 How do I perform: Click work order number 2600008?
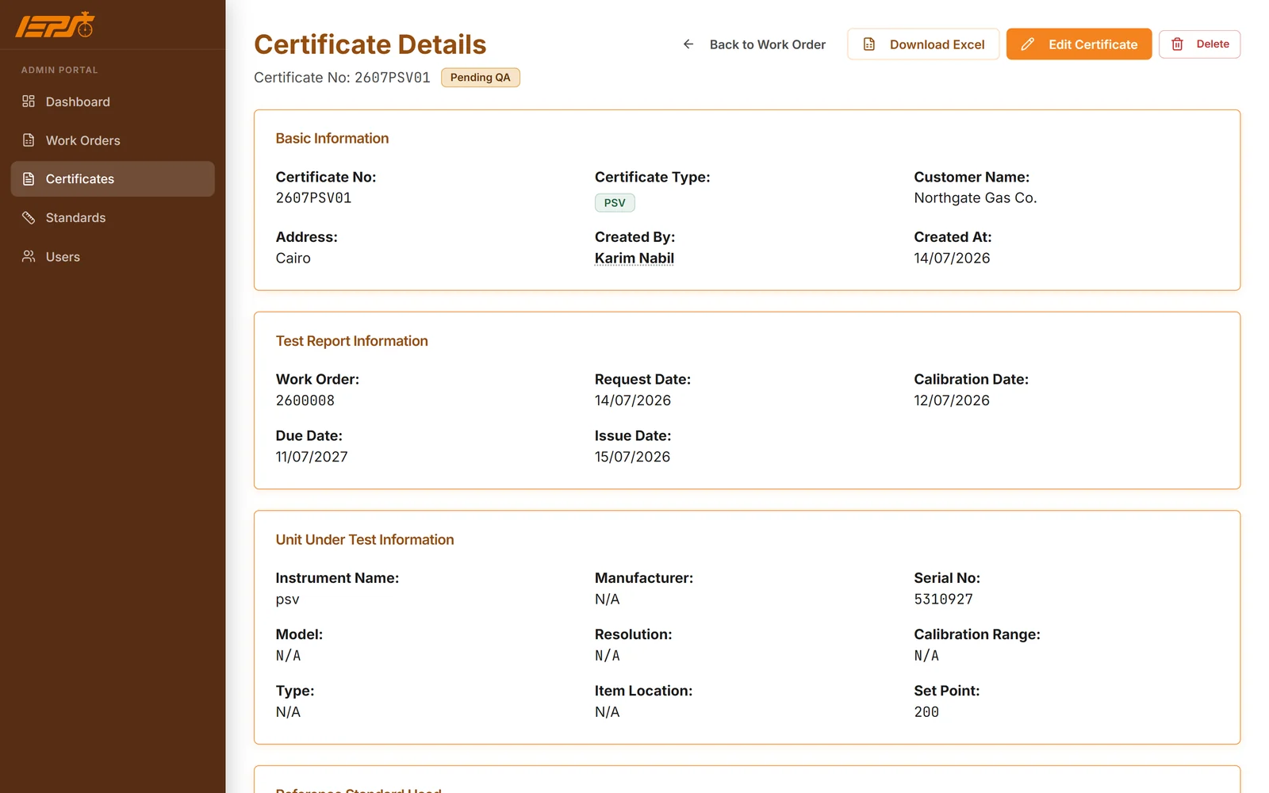(305, 400)
